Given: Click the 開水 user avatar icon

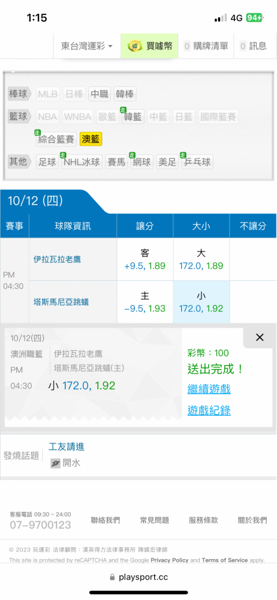Looking at the screenshot, I should coord(56,463).
